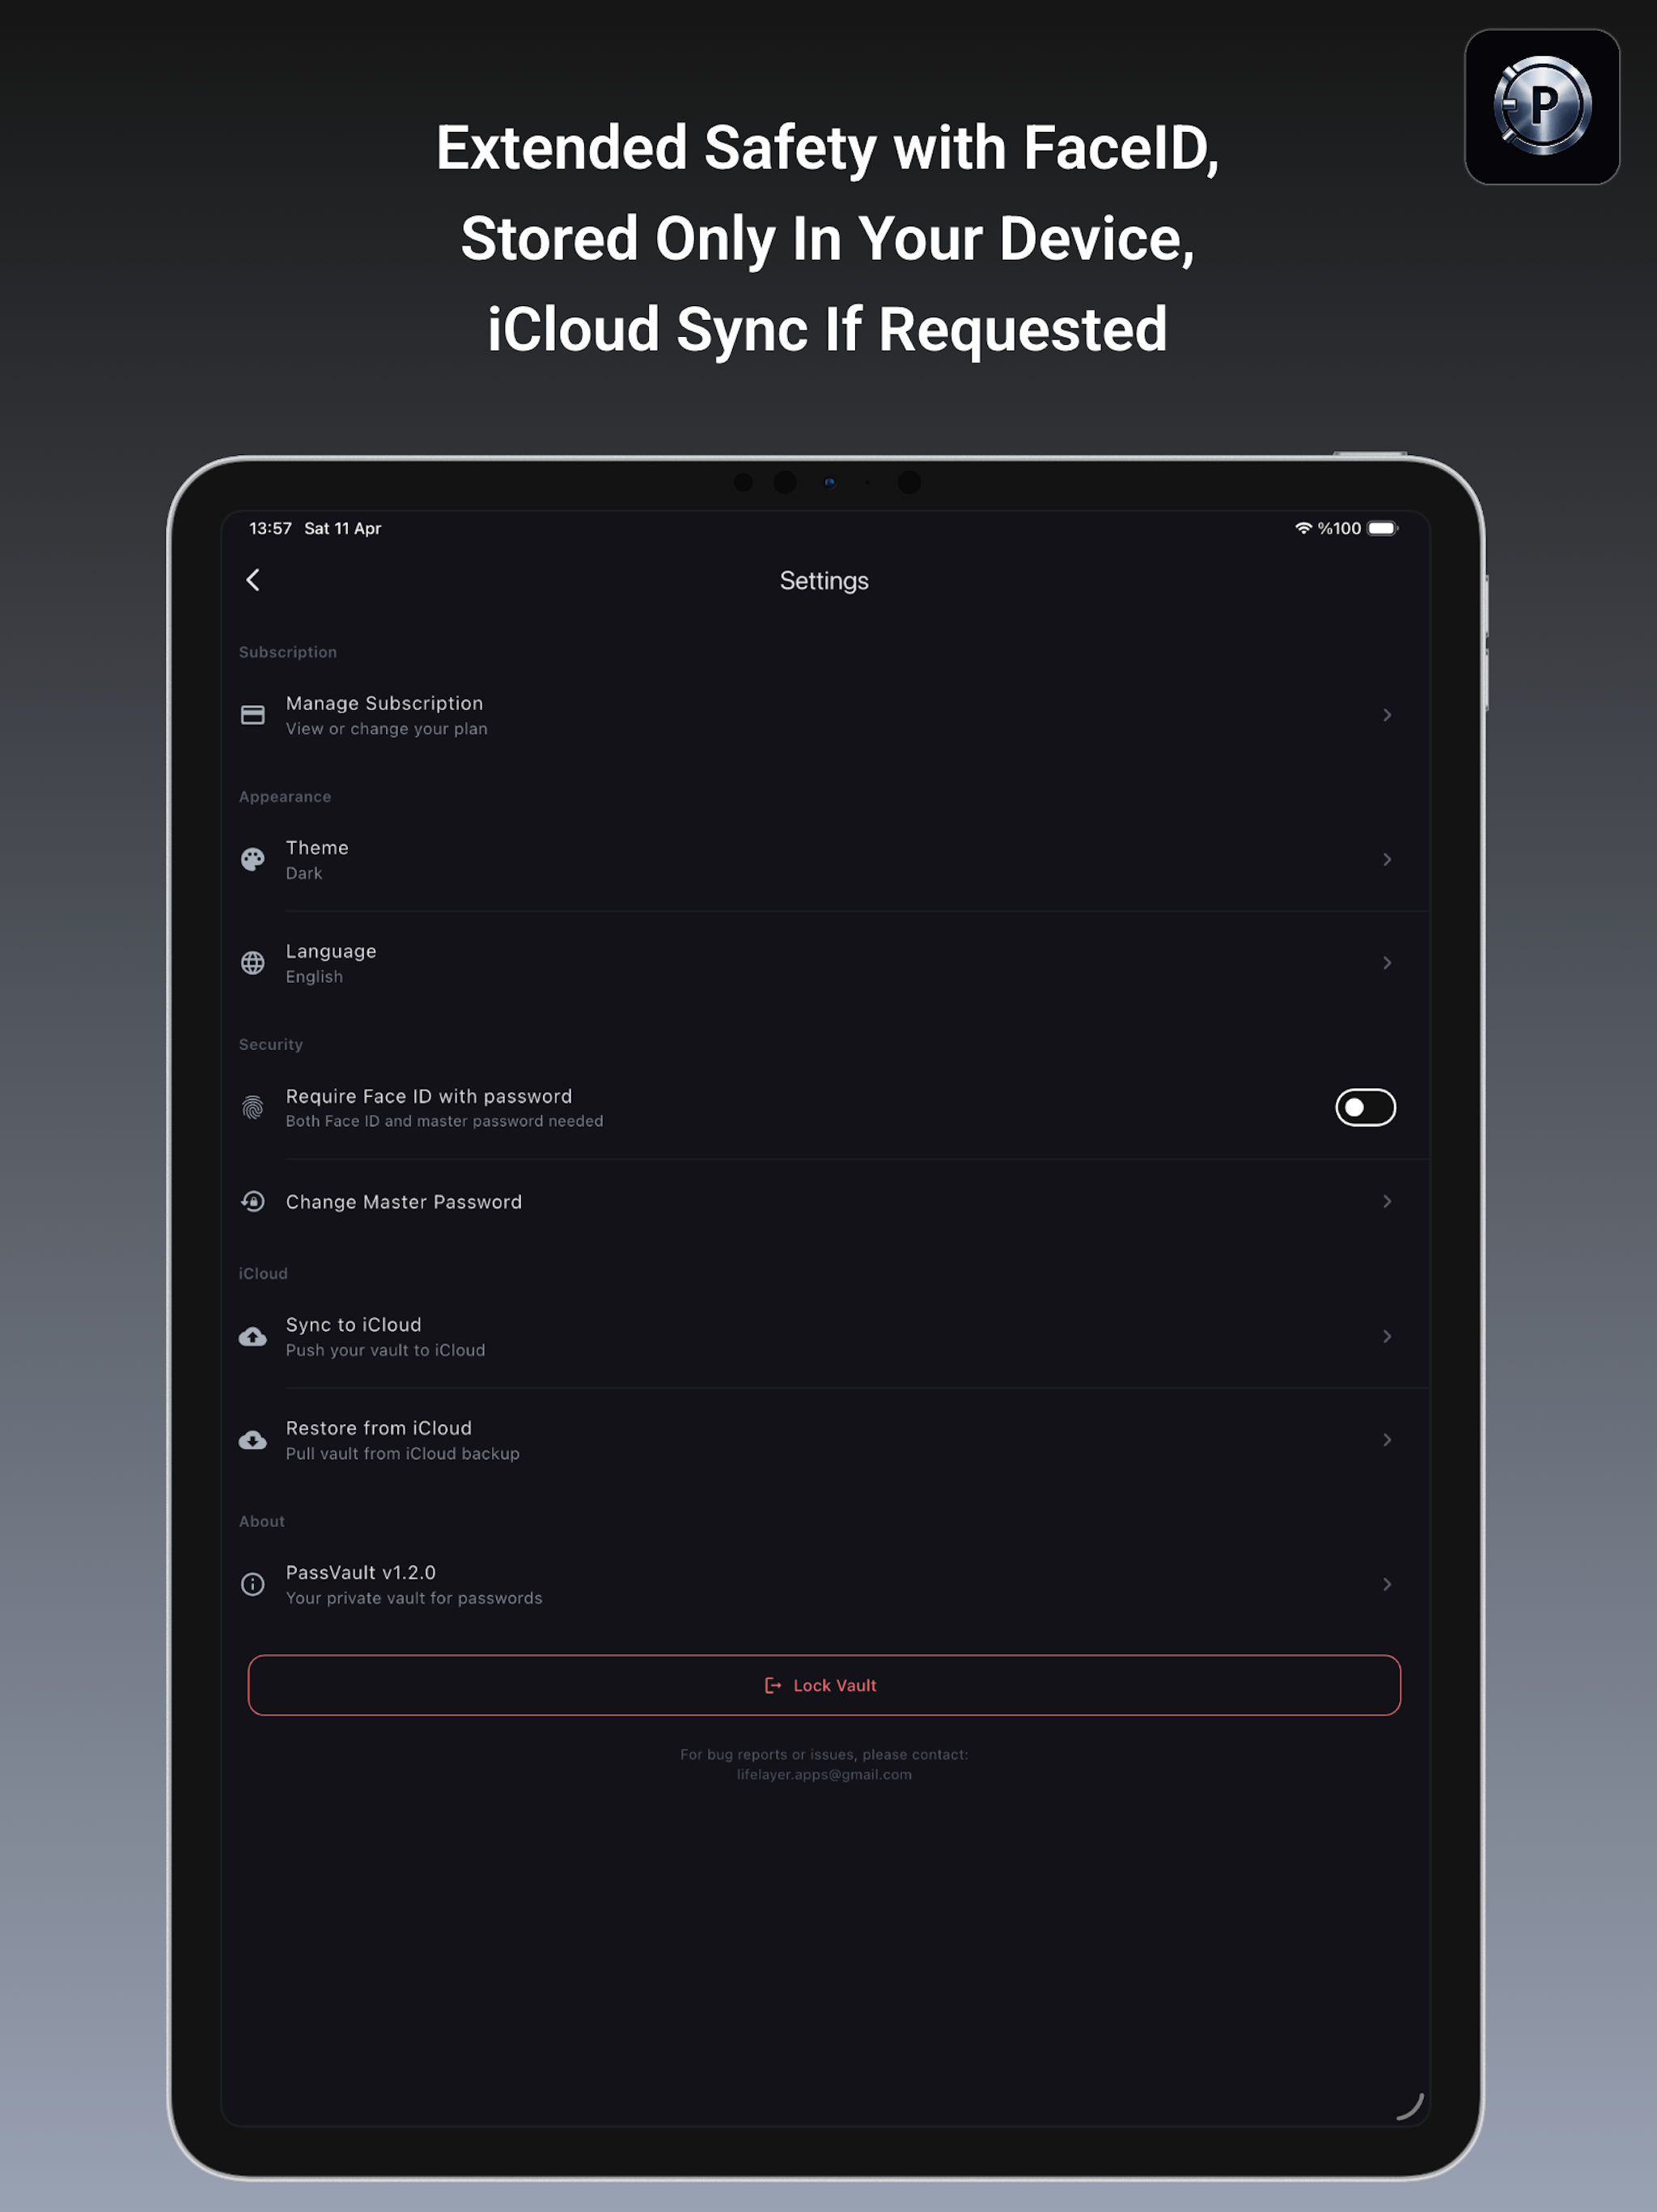Click the credit card subscription icon
Screen dimensions: 1657x2212
[x=253, y=715]
